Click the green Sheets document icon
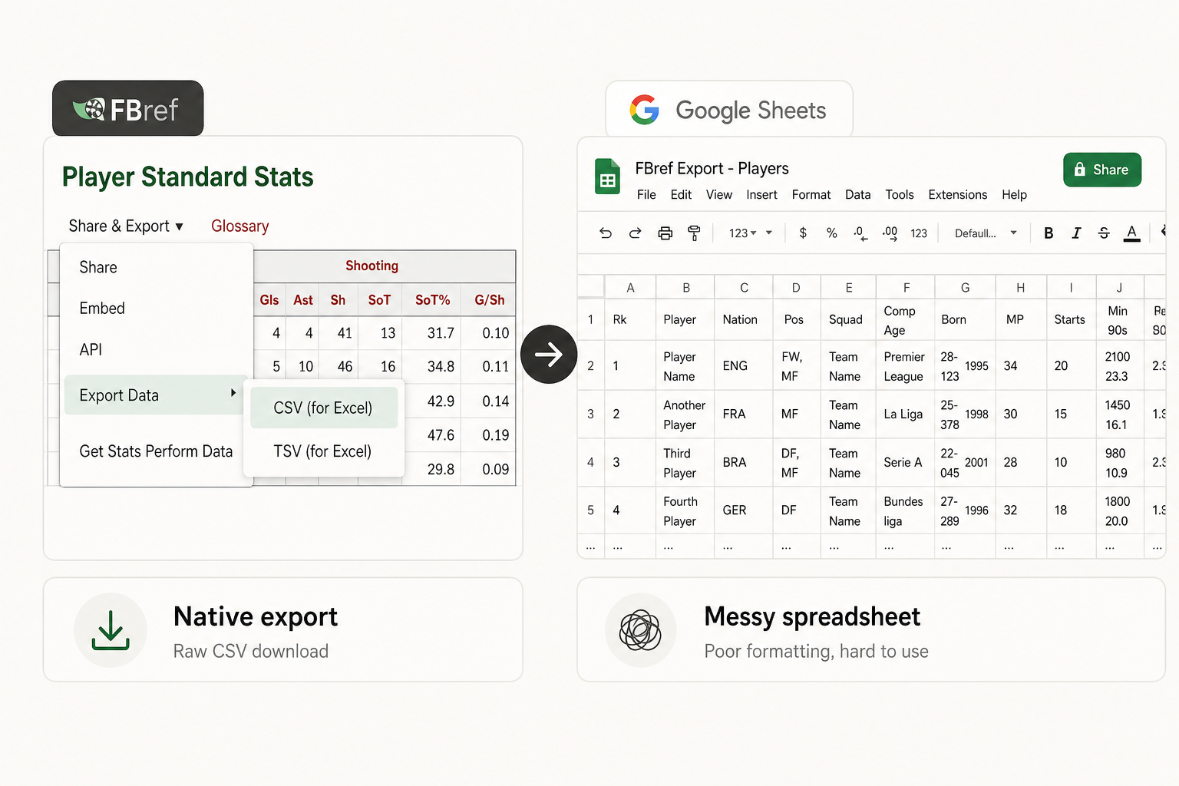The height and width of the screenshot is (786, 1179). [608, 176]
